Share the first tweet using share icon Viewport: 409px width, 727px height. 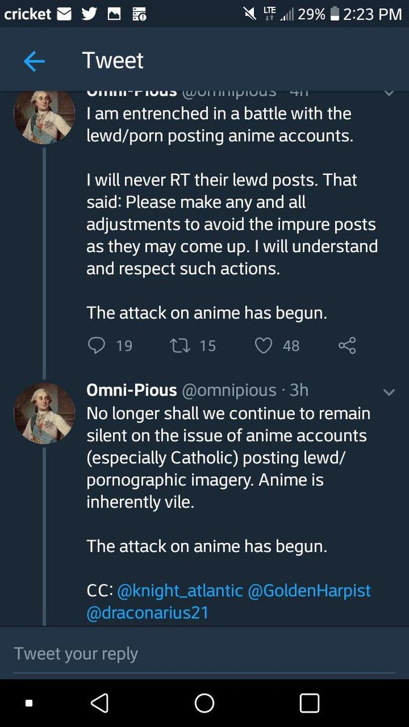347,345
